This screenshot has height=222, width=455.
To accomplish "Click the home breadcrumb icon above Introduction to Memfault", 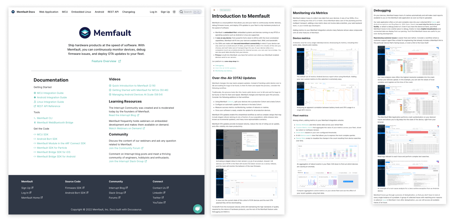I will (214, 10).
